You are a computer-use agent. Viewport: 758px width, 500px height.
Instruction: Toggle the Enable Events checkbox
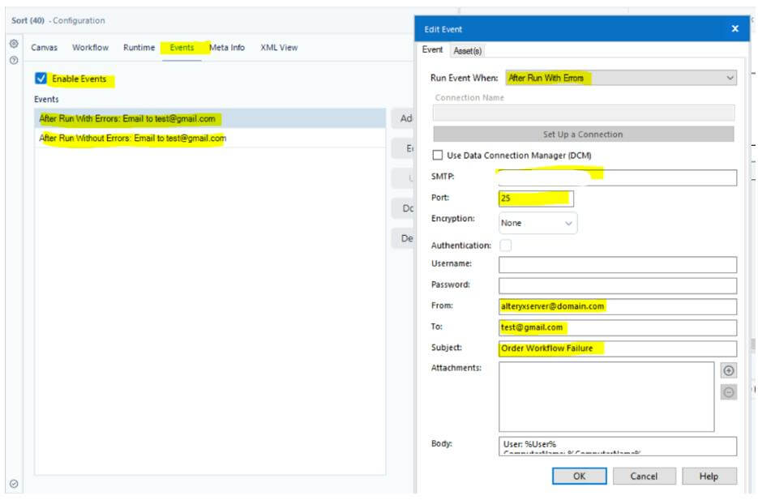[x=41, y=79]
